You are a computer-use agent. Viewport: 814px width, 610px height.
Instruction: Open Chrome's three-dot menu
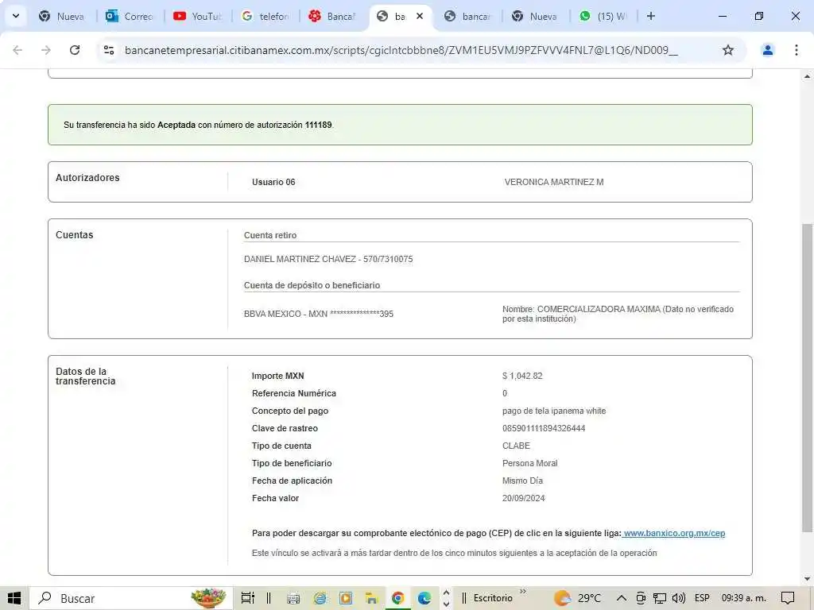point(796,50)
